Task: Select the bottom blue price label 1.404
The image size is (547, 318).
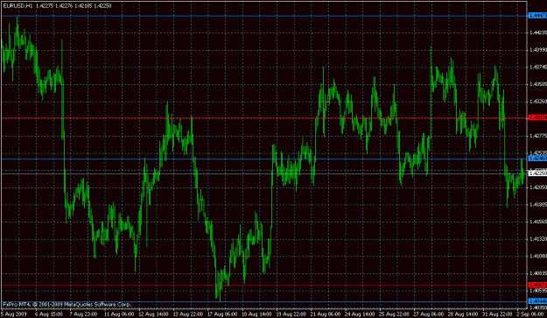Action: pyautogui.click(x=537, y=301)
